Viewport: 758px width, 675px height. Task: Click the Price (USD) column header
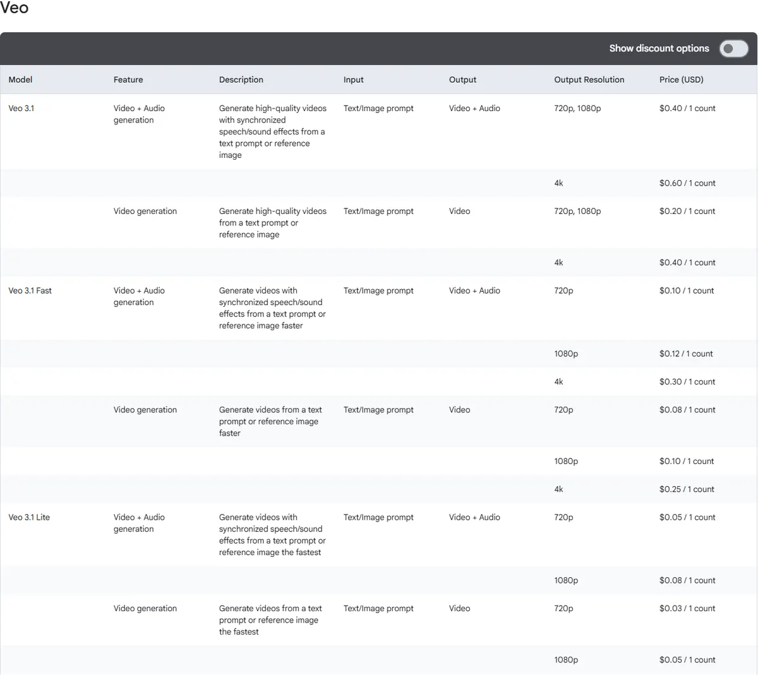(682, 80)
